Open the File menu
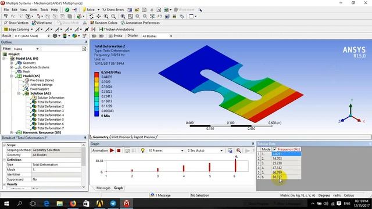Screen dimensions: 372x209 6,10
